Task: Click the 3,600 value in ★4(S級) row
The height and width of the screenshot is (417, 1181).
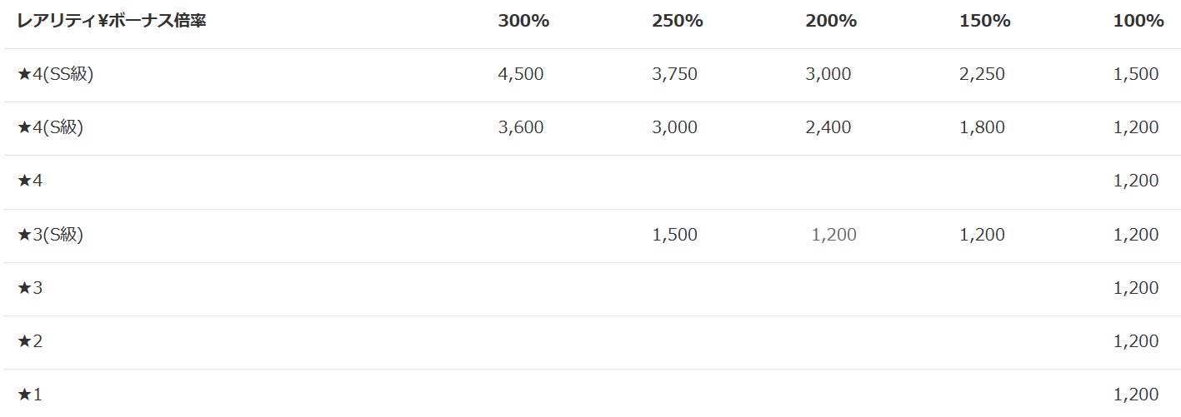Action: (521, 127)
